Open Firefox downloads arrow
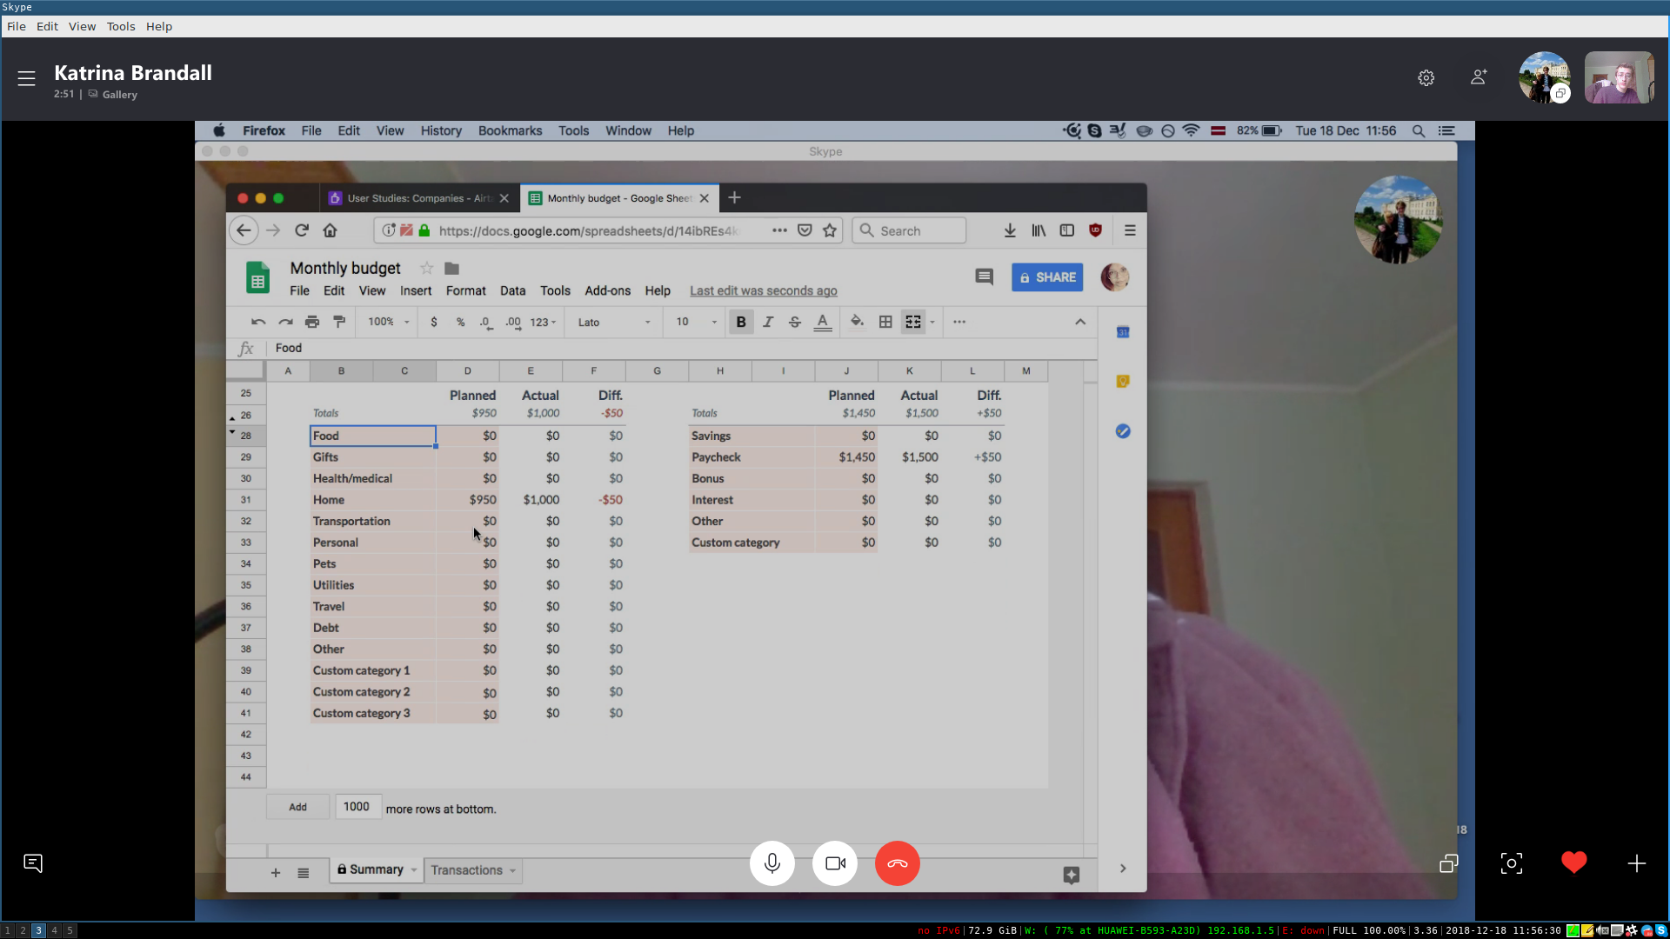Viewport: 1670px width, 939px height. pos(1010,230)
